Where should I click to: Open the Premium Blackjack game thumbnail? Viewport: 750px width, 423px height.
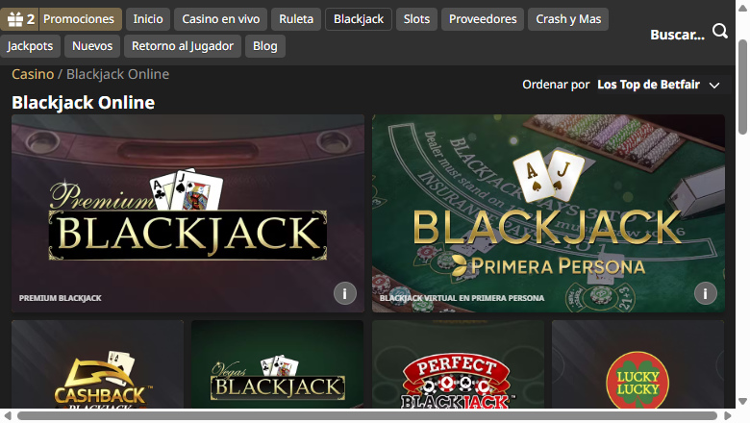coord(187,213)
